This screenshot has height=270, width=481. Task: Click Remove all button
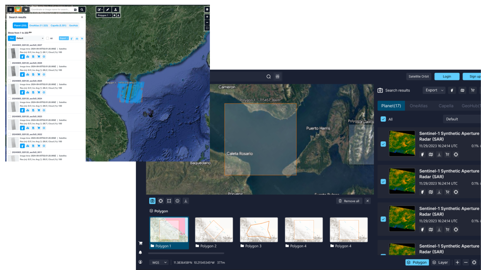[x=349, y=201]
